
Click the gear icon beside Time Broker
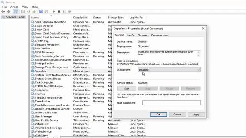(32, 101)
